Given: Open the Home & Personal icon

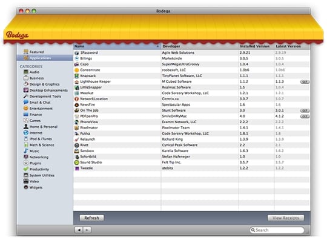Looking at the screenshot, I should pyautogui.click(x=26, y=126).
